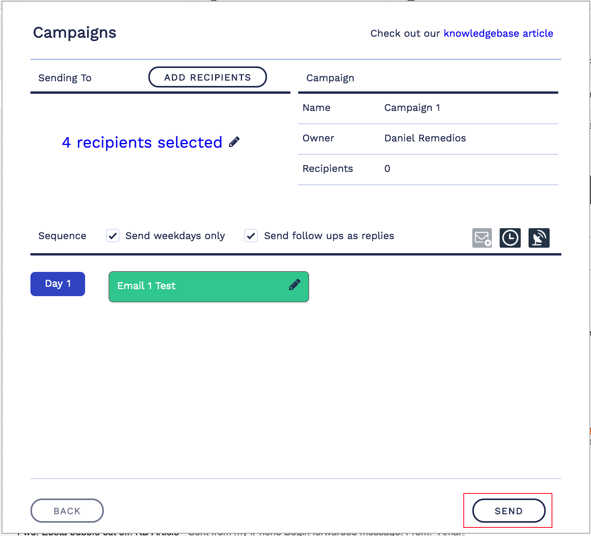Viewport: 591px width, 536px height.
Task: Edit Email 1 Test via pencil icon
Action: (x=295, y=285)
